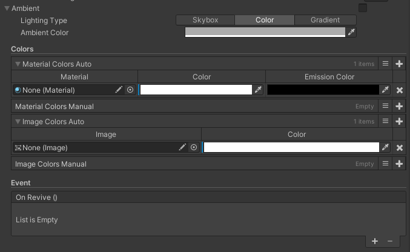The image size is (410, 252).
Task: Click eyedropper next to Emission Color field
Action: pyautogui.click(x=385, y=90)
